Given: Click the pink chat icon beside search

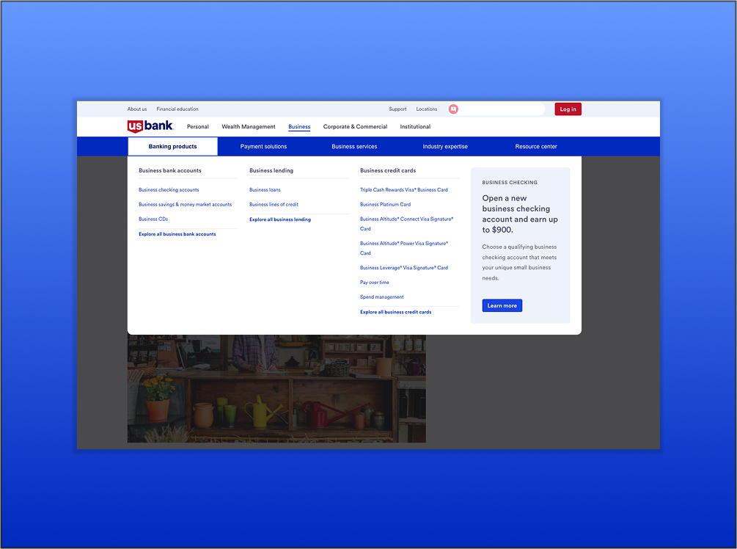Looking at the screenshot, I should [453, 109].
